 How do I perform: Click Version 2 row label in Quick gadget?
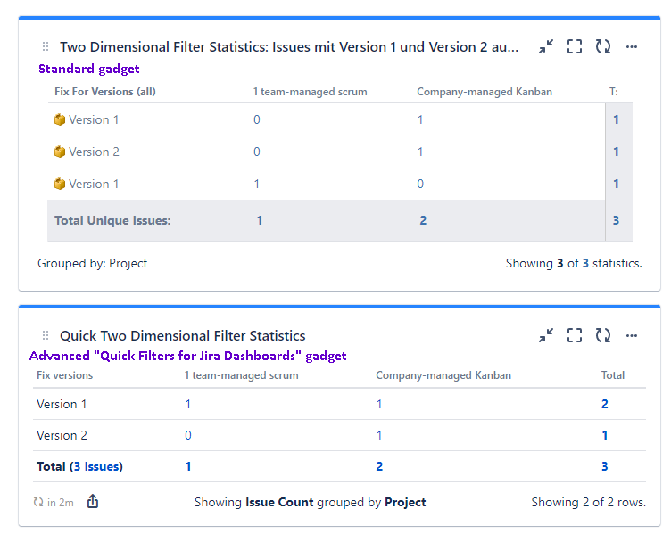pyautogui.click(x=62, y=435)
